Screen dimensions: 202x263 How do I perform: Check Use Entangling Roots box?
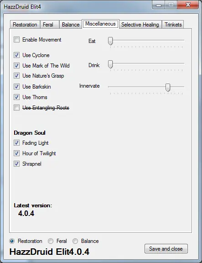[16, 107]
